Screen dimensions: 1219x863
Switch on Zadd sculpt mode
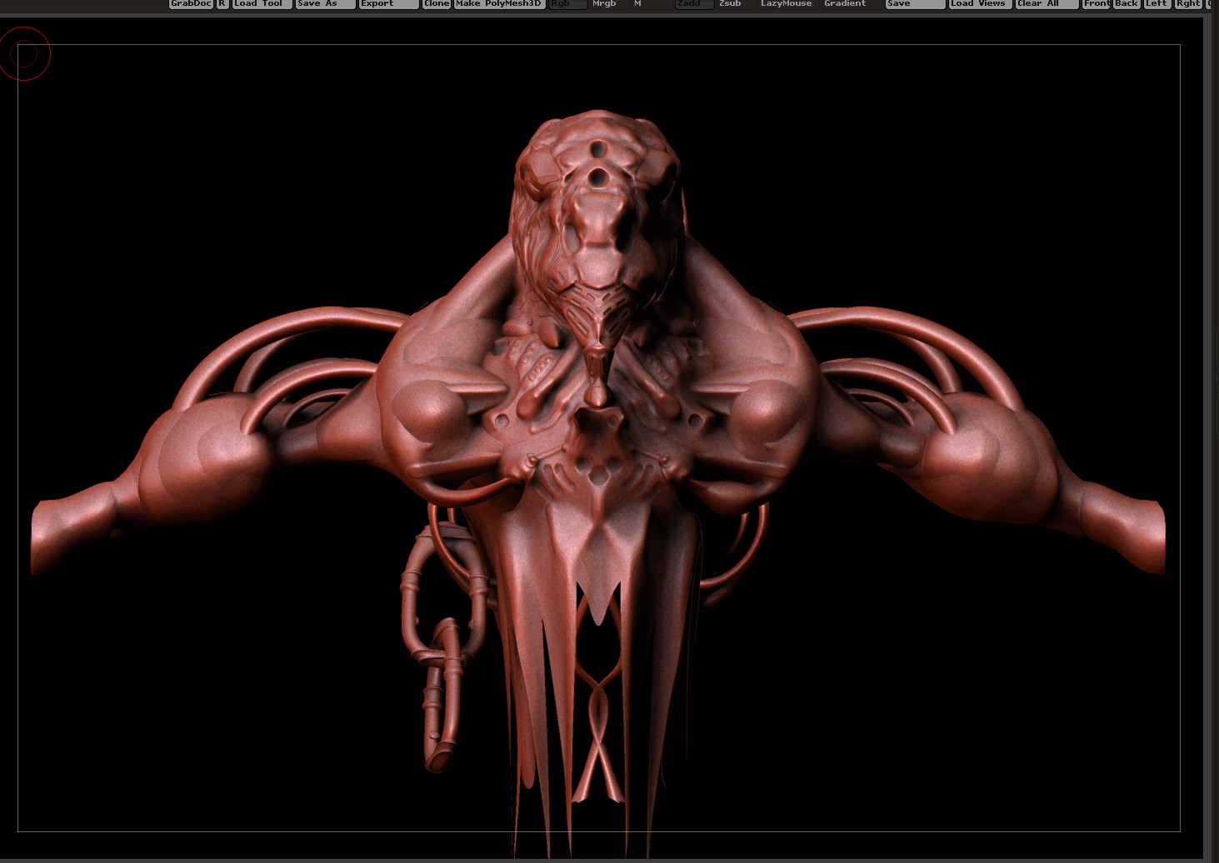click(694, 4)
